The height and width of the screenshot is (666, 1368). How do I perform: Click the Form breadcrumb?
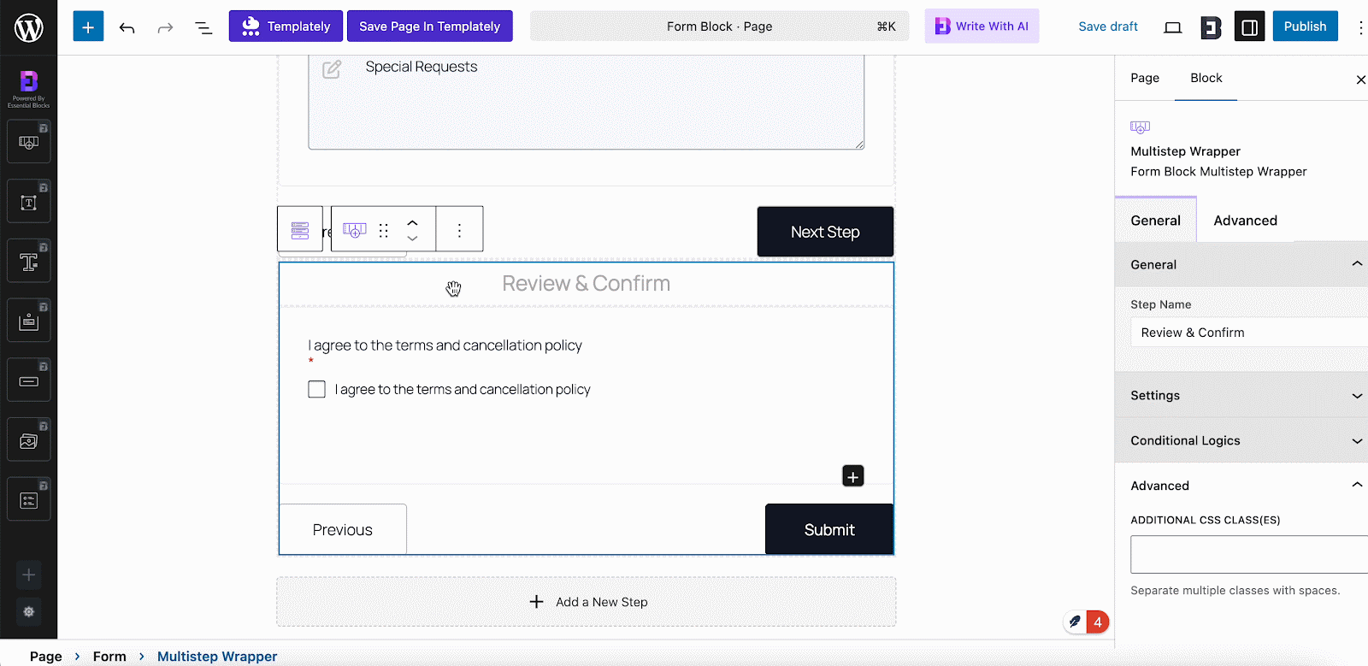(x=109, y=657)
